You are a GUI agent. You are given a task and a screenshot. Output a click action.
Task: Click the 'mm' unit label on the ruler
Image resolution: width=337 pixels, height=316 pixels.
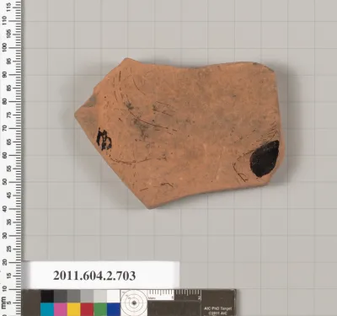click(3, 303)
